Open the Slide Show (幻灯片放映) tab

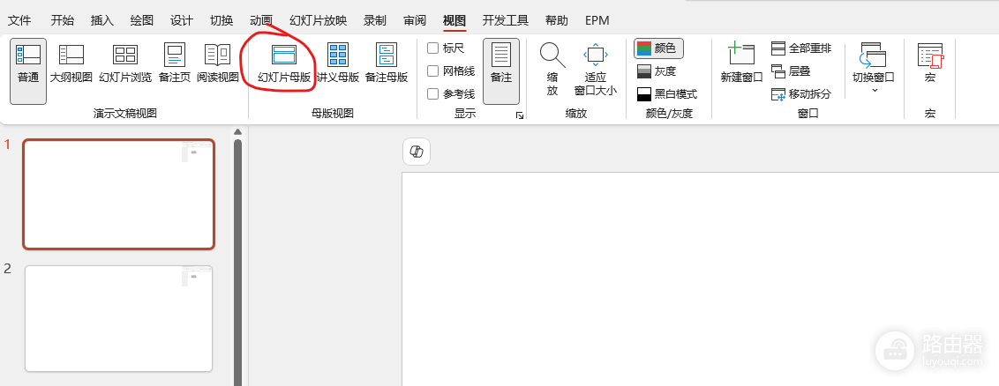318,20
